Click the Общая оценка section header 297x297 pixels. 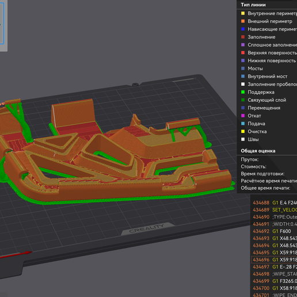[x=258, y=151]
